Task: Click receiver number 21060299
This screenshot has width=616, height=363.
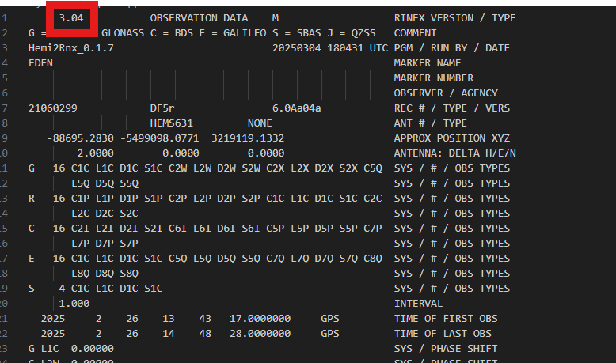Action: click(53, 108)
